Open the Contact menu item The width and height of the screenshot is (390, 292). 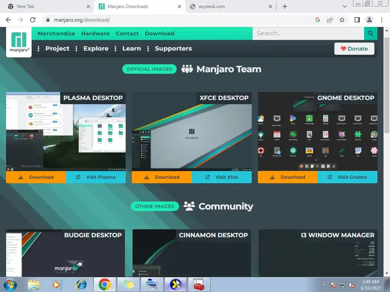127,33
